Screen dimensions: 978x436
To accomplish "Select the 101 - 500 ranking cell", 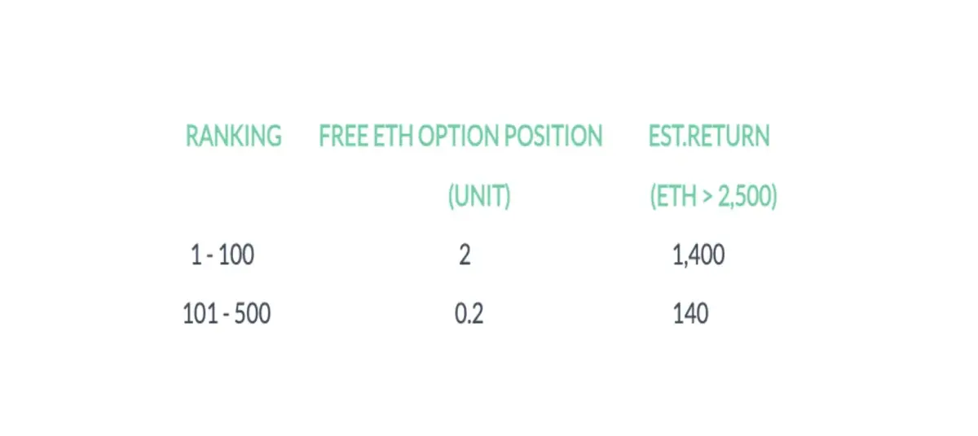I will [227, 313].
